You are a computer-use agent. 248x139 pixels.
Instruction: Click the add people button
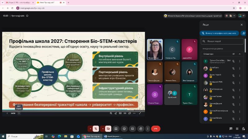[x=244, y=33]
